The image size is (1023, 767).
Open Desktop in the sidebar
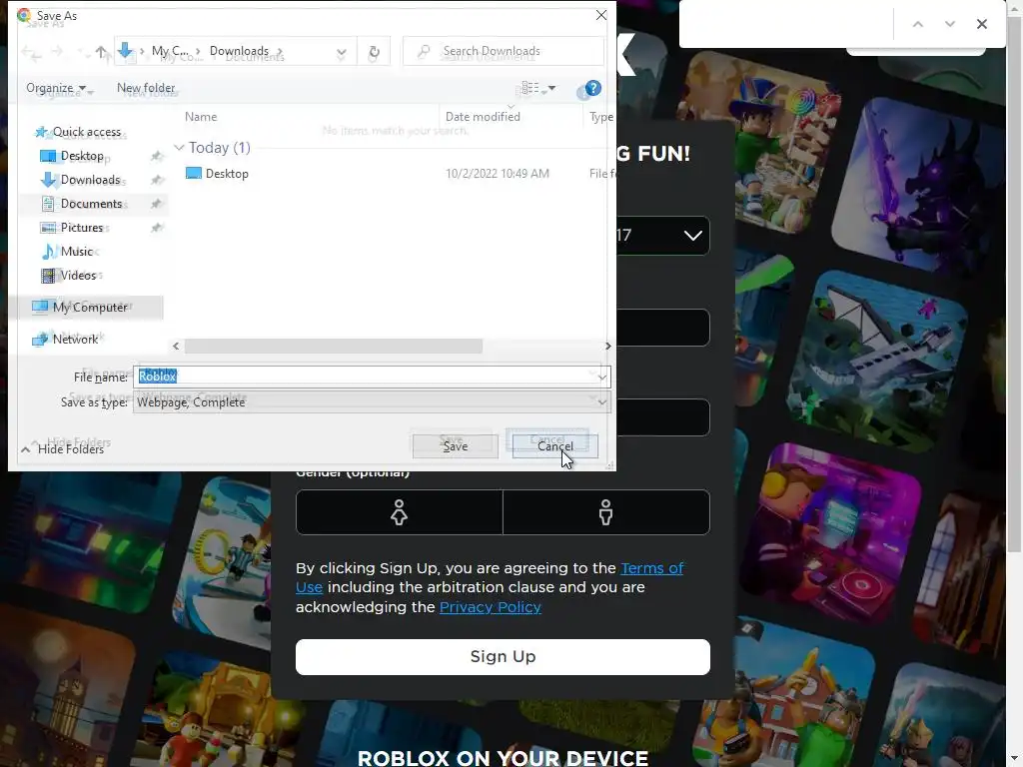tap(82, 156)
